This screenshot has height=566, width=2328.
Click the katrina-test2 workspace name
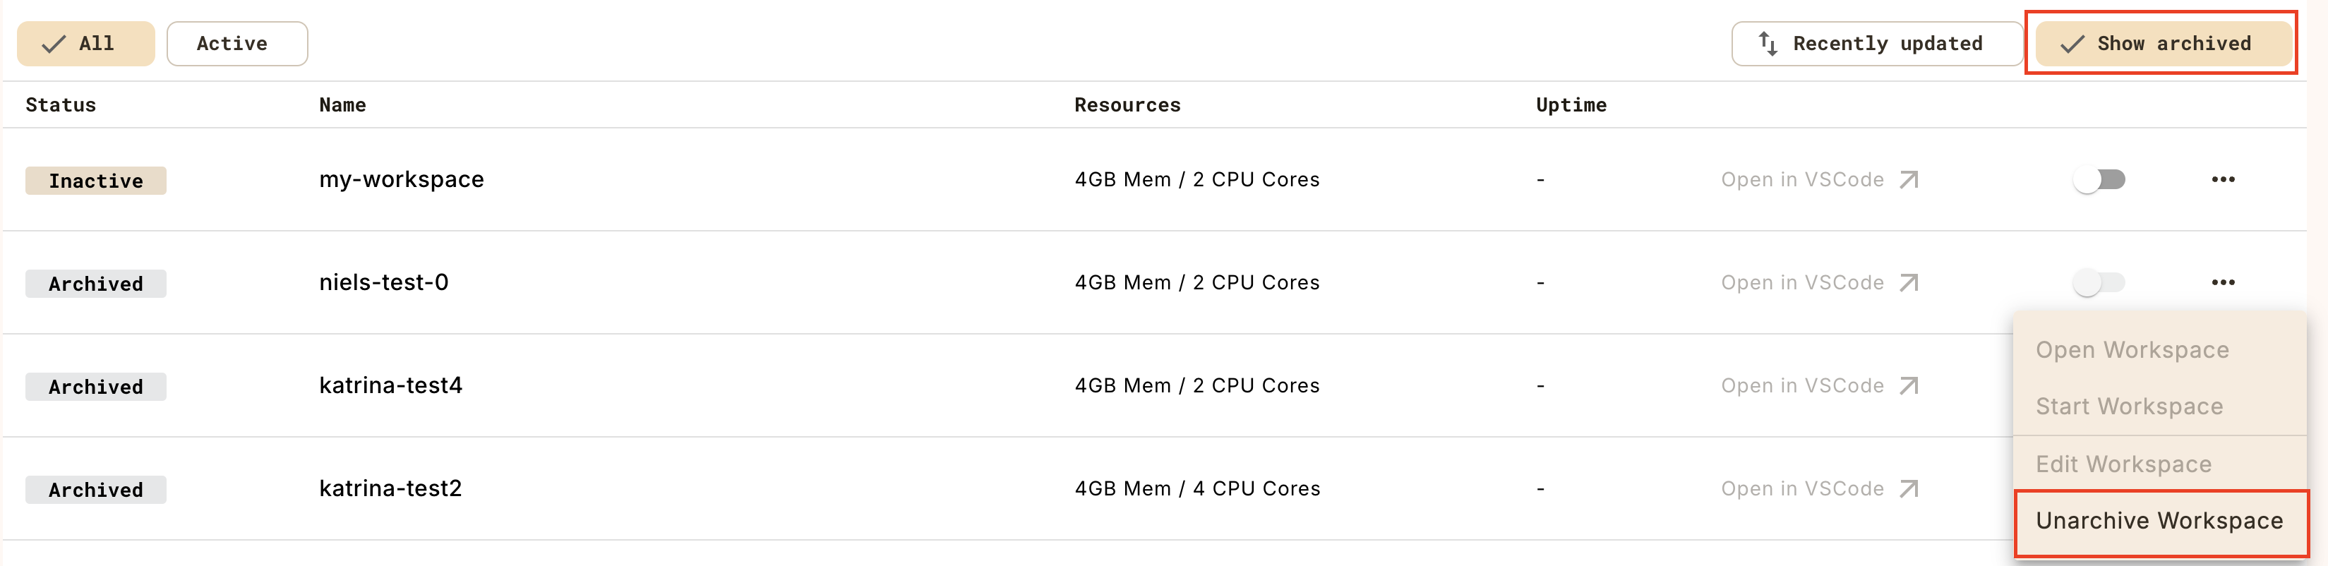click(390, 489)
